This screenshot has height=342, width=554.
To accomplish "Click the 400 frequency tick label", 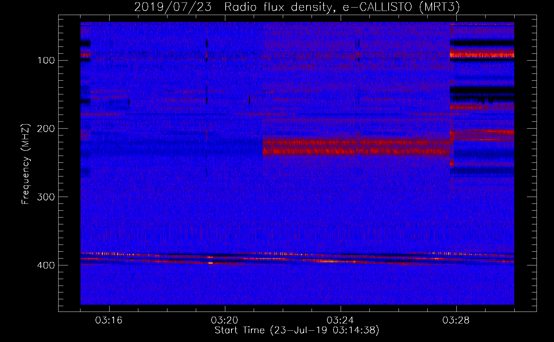I will [46, 266].
